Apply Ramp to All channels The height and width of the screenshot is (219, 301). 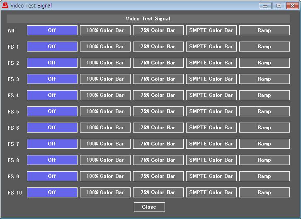[x=264, y=30]
